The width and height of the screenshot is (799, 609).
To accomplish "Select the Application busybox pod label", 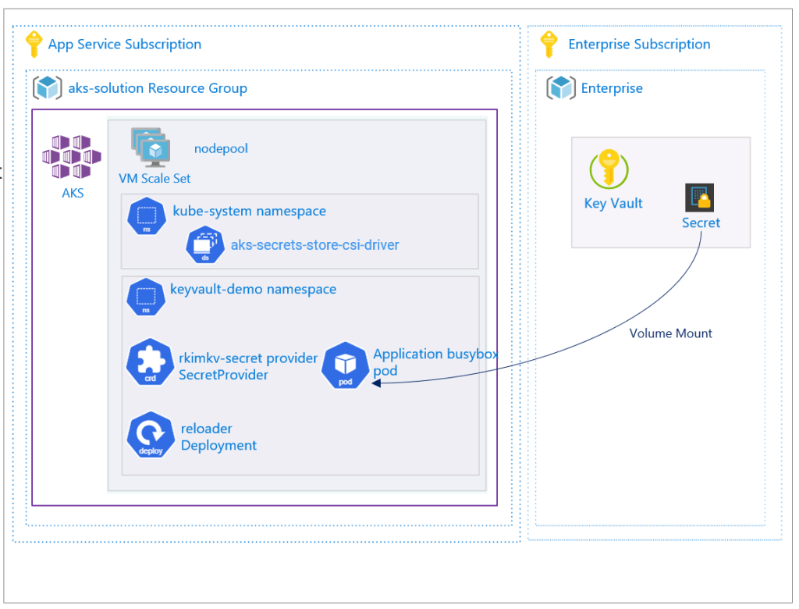I will pyautogui.click(x=434, y=362).
